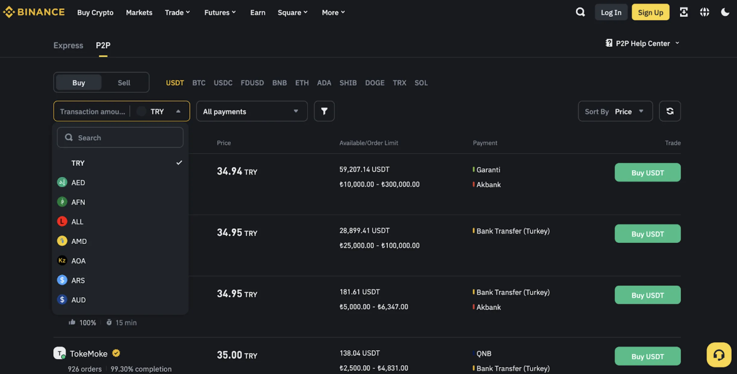The image size is (737, 374).
Task: Select the ETH coin tab
Action: click(x=302, y=82)
